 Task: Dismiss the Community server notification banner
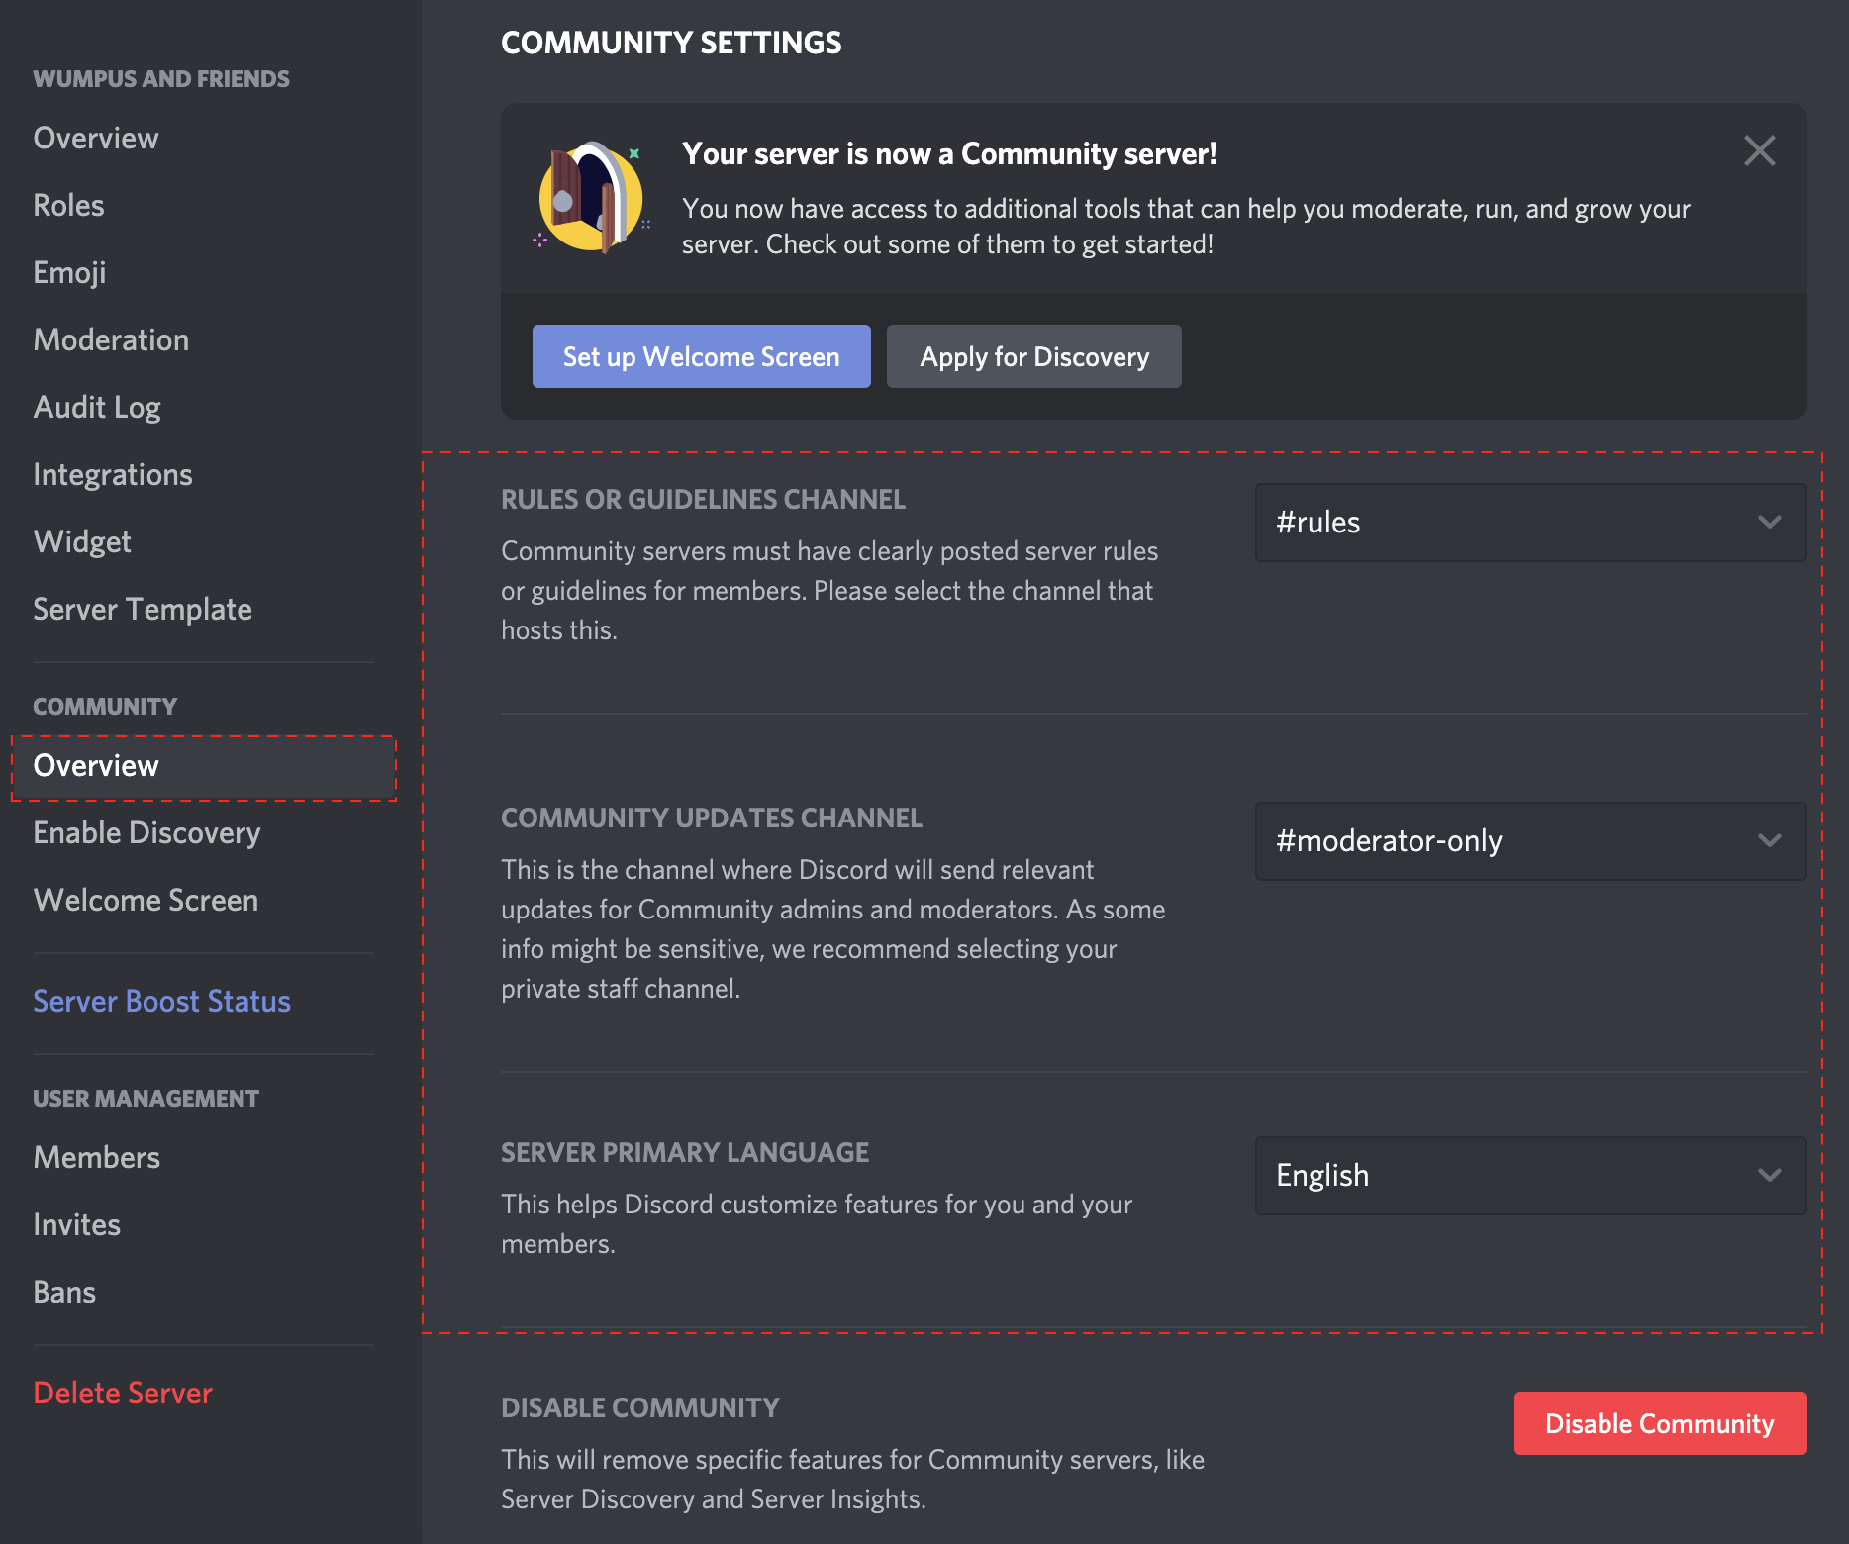click(1760, 150)
